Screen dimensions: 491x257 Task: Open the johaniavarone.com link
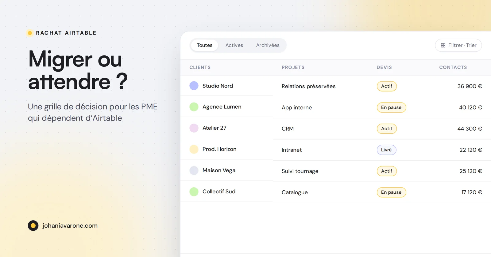(70, 225)
